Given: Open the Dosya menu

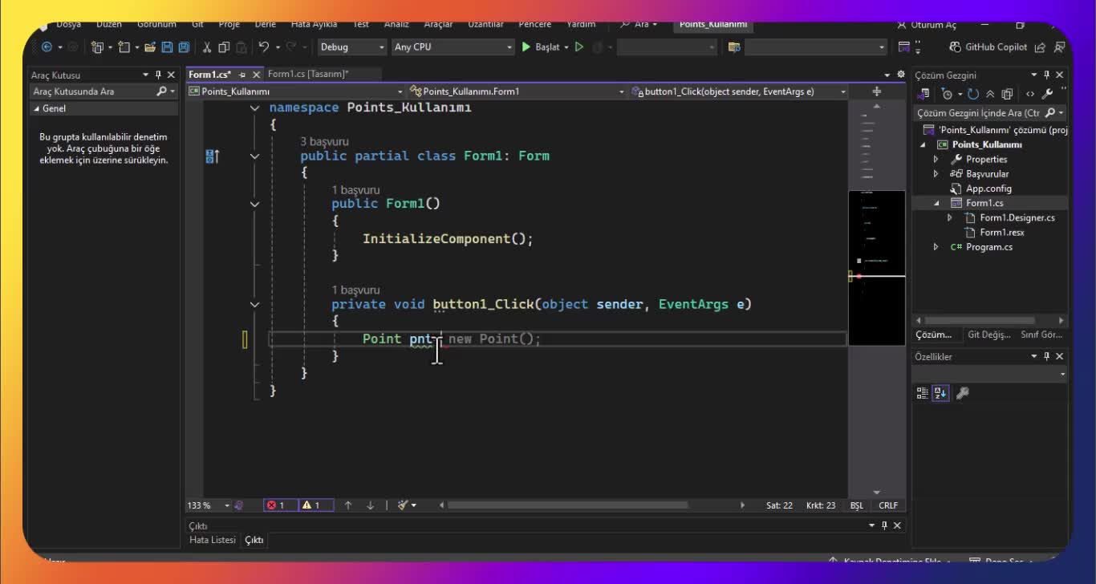Looking at the screenshot, I should click(x=68, y=25).
